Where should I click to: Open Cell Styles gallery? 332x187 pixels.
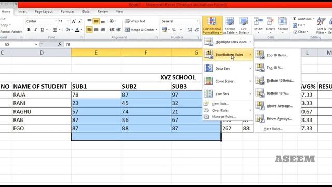pyautogui.click(x=244, y=25)
